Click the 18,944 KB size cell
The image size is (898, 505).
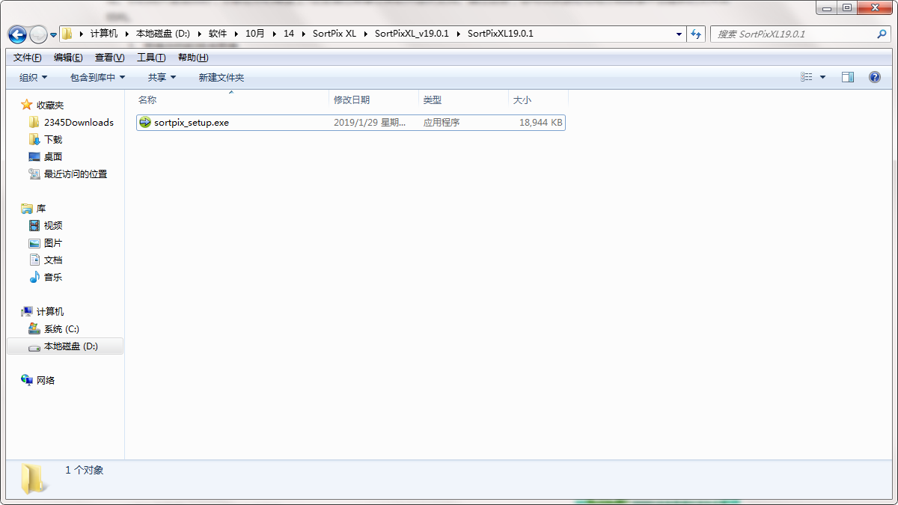pos(540,122)
